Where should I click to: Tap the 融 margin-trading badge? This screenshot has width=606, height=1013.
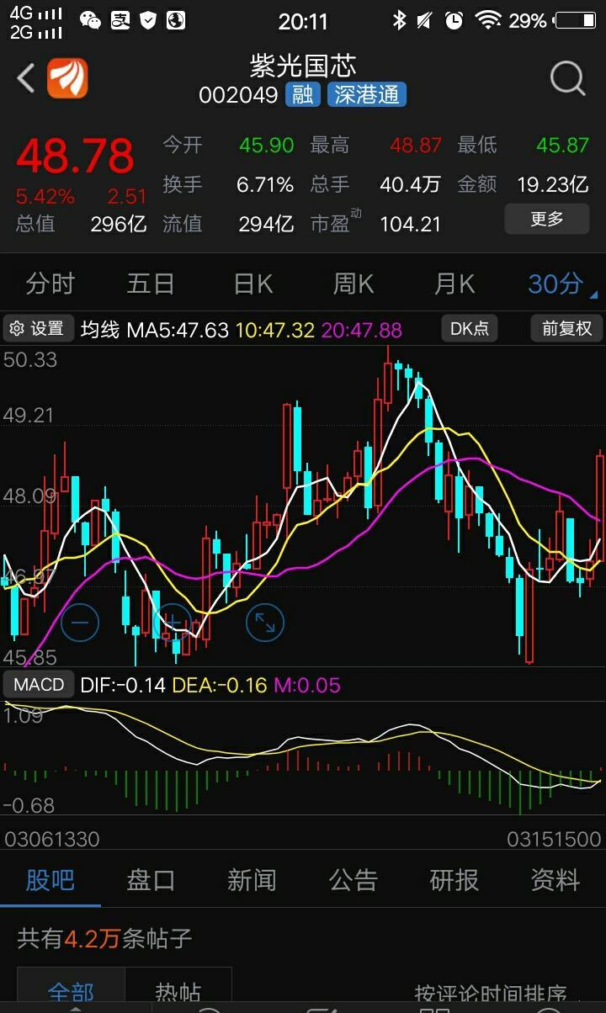[x=303, y=95]
